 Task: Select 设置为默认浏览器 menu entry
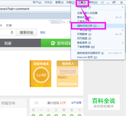coord(87,13)
